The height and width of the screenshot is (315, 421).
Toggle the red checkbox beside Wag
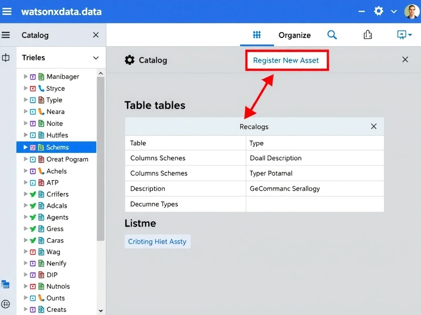tap(33, 252)
